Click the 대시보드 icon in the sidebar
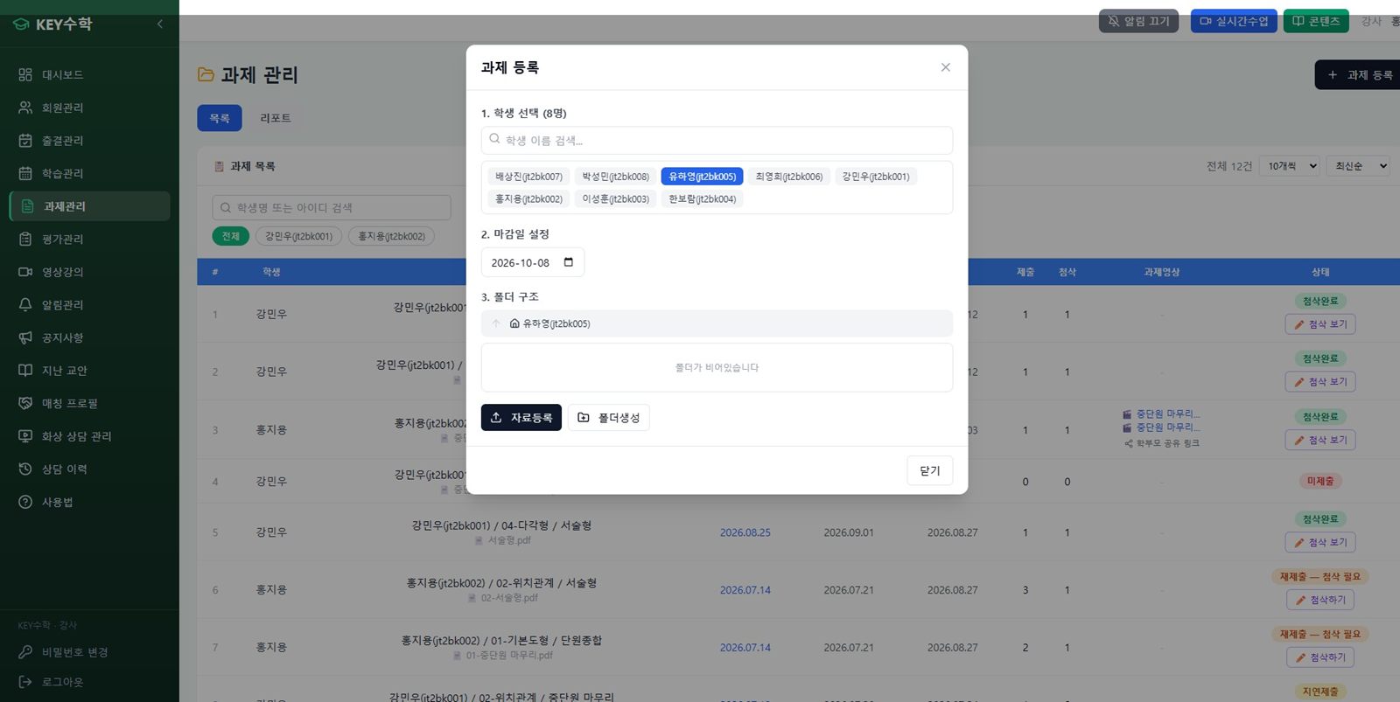The image size is (1400, 702). 25,75
